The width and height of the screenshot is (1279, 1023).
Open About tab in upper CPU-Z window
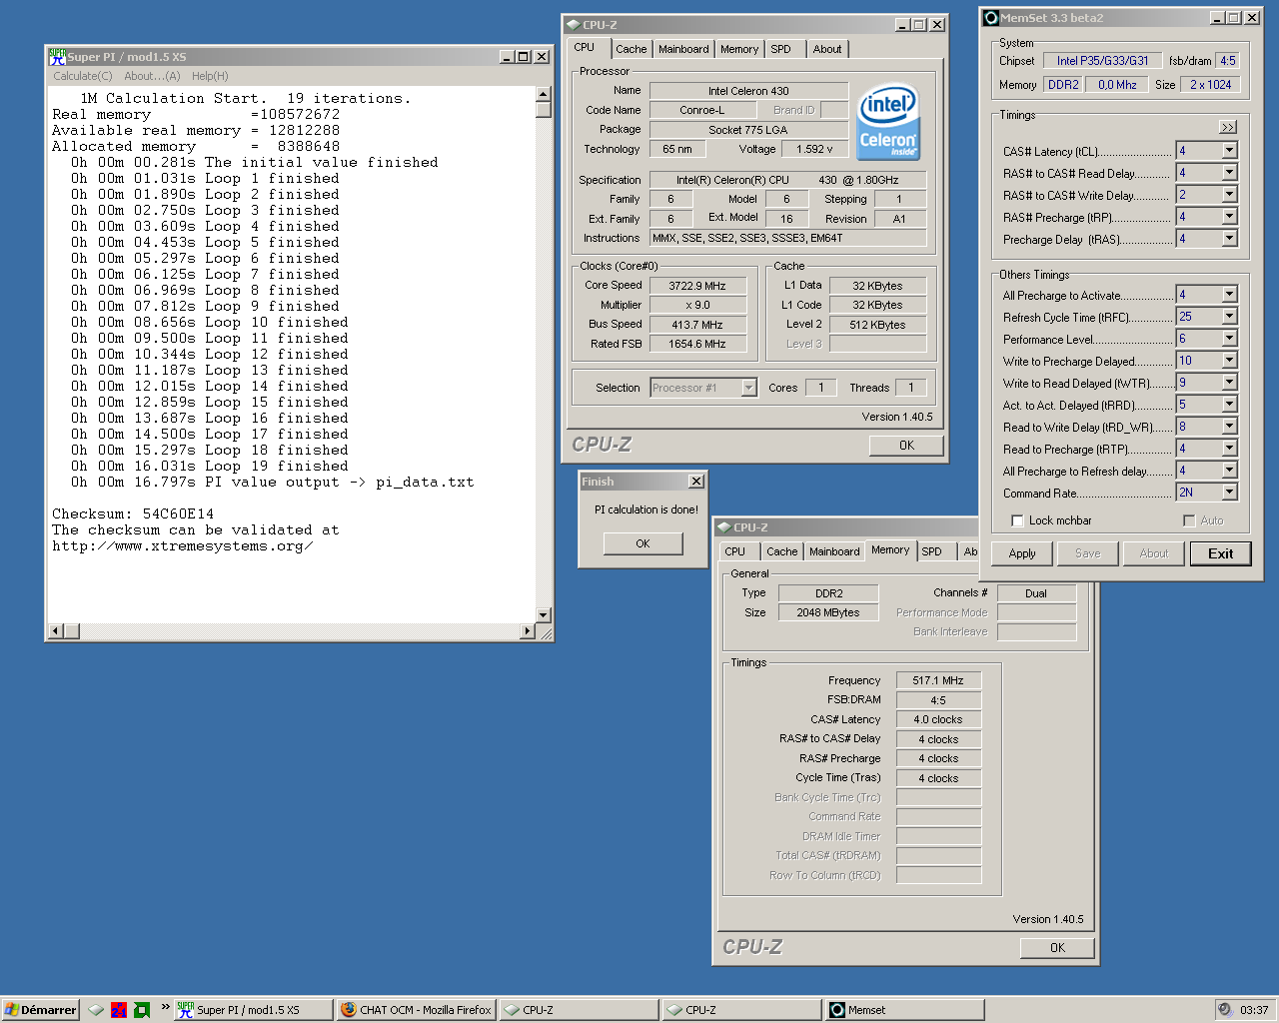(x=827, y=49)
